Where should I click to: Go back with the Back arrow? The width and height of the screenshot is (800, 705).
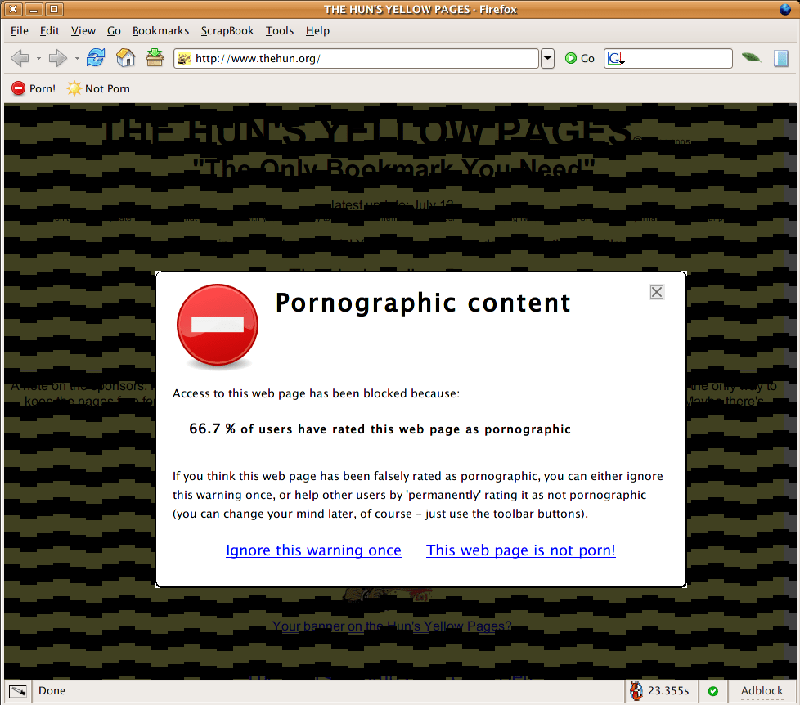pyautogui.click(x=20, y=58)
